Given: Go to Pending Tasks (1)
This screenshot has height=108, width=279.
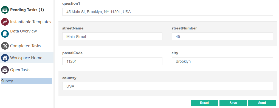Looking at the screenshot, I should [27, 10].
